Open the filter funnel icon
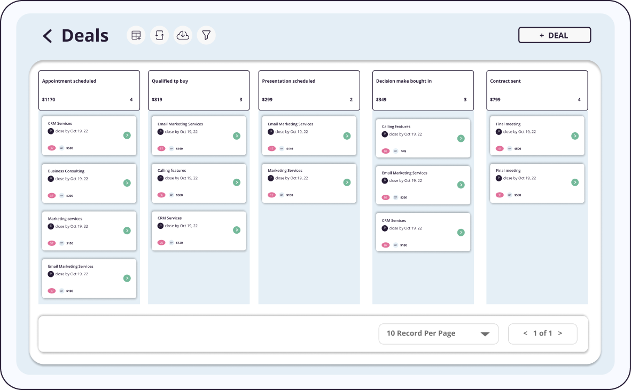Screen dimensions: 631x390 coord(206,36)
